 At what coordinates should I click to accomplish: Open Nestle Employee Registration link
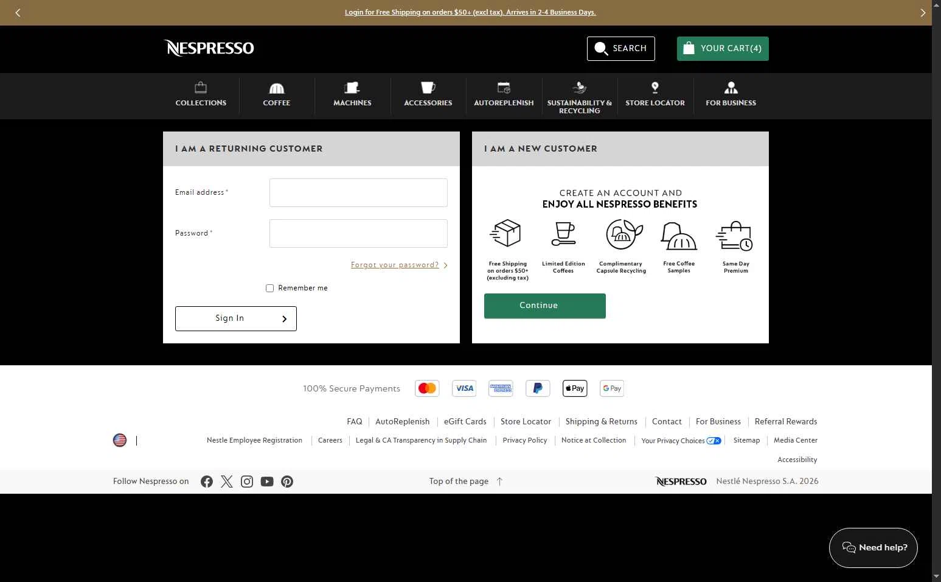click(x=254, y=441)
